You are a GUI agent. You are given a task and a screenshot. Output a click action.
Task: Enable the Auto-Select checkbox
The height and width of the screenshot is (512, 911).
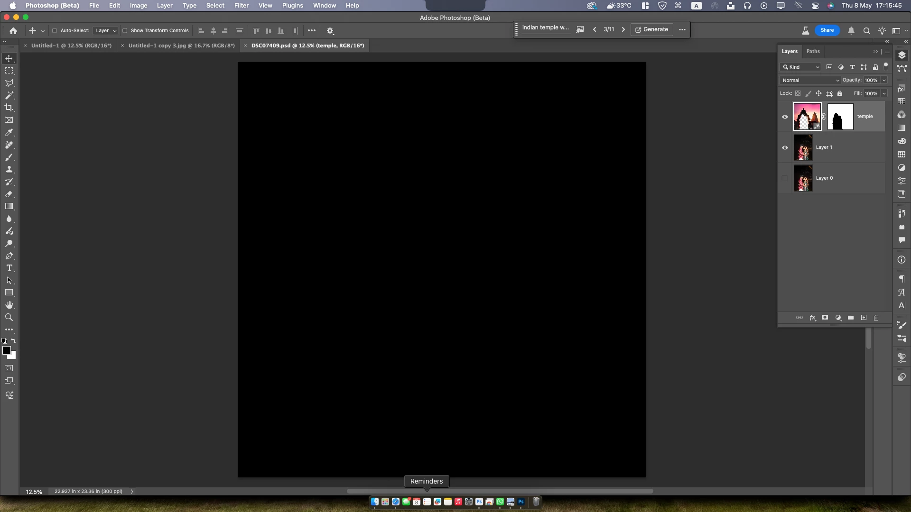[55, 31]
